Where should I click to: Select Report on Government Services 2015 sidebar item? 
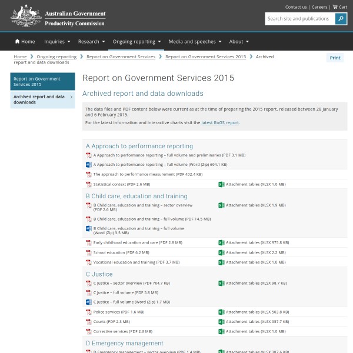click(x=42, y=81)
